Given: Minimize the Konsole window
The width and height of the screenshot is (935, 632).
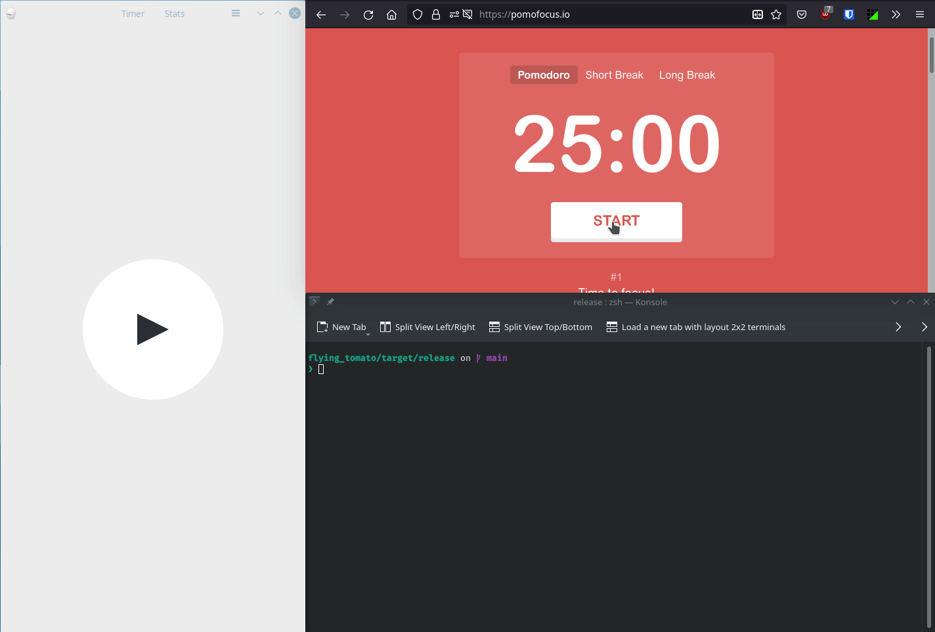Looking at the screenshot, I should tap(895, 302).
